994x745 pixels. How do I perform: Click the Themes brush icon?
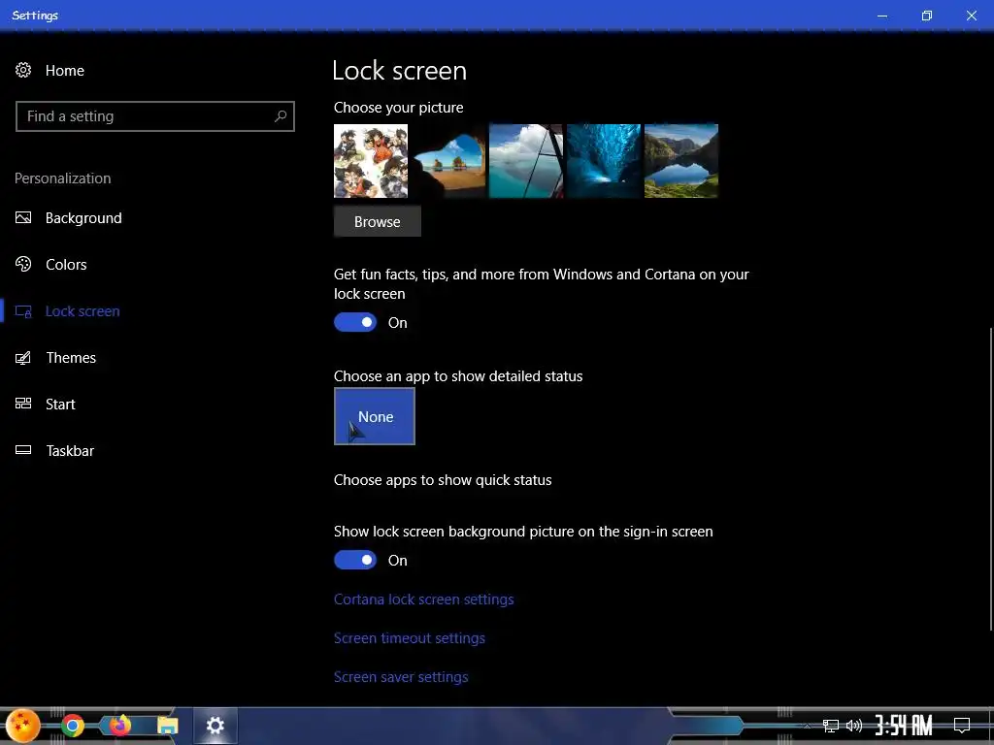pos(23,358)
